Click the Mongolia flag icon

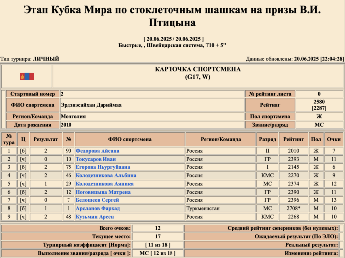coord(26,76)
